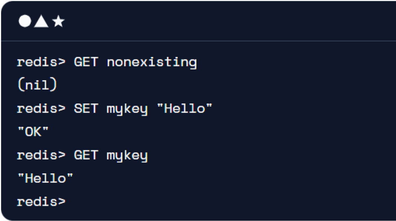Click mykey in the GET mykey command

click(x=127, y=156)
